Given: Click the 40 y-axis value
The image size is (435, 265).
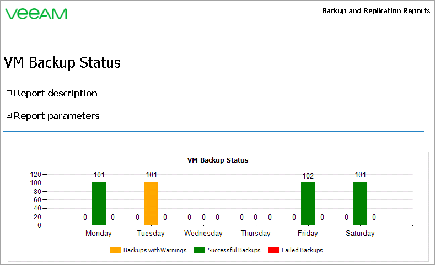Looking at the screenshot, I should click(37, 208).
